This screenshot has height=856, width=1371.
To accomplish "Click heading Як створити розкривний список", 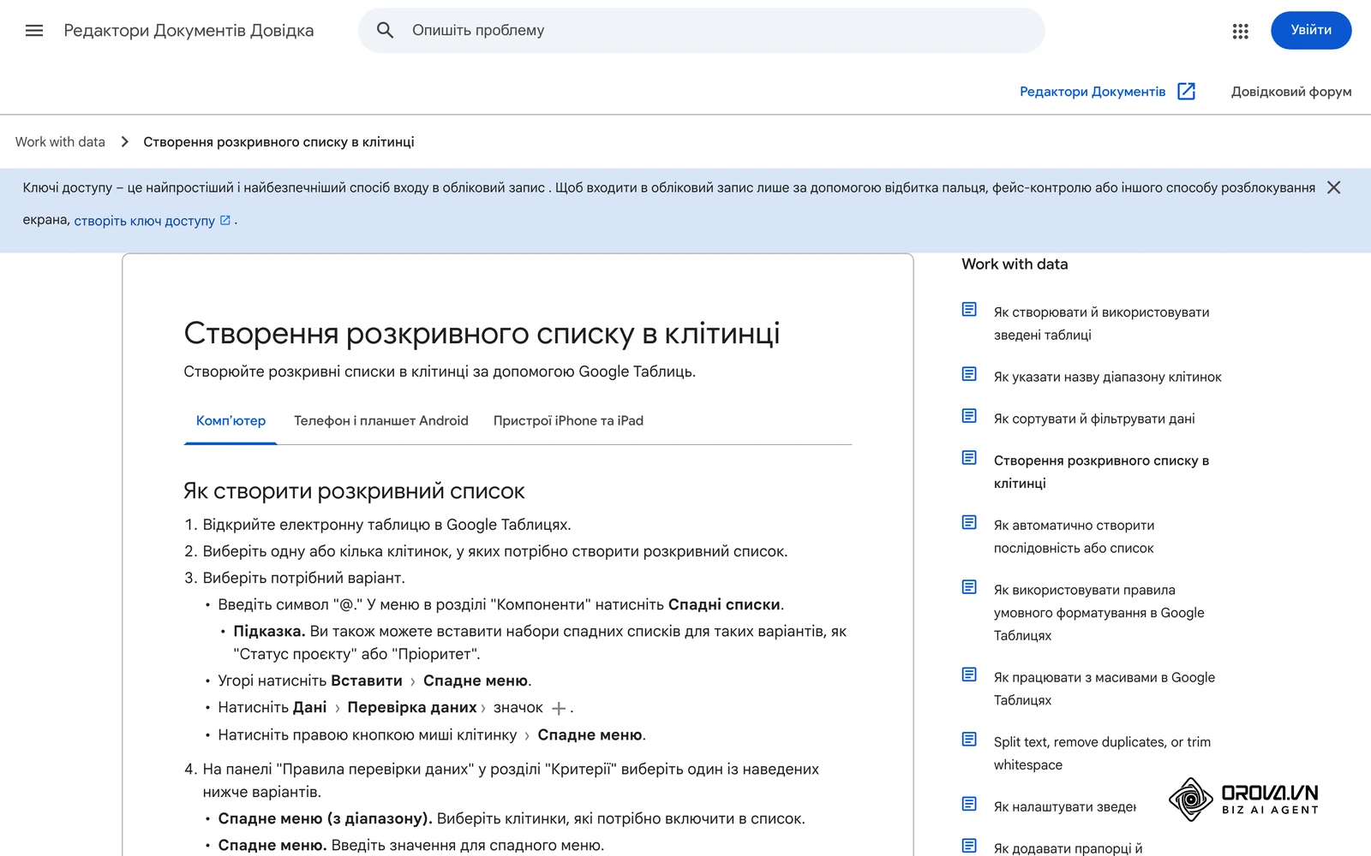I will pyautogui.click(x=354, y=491).
